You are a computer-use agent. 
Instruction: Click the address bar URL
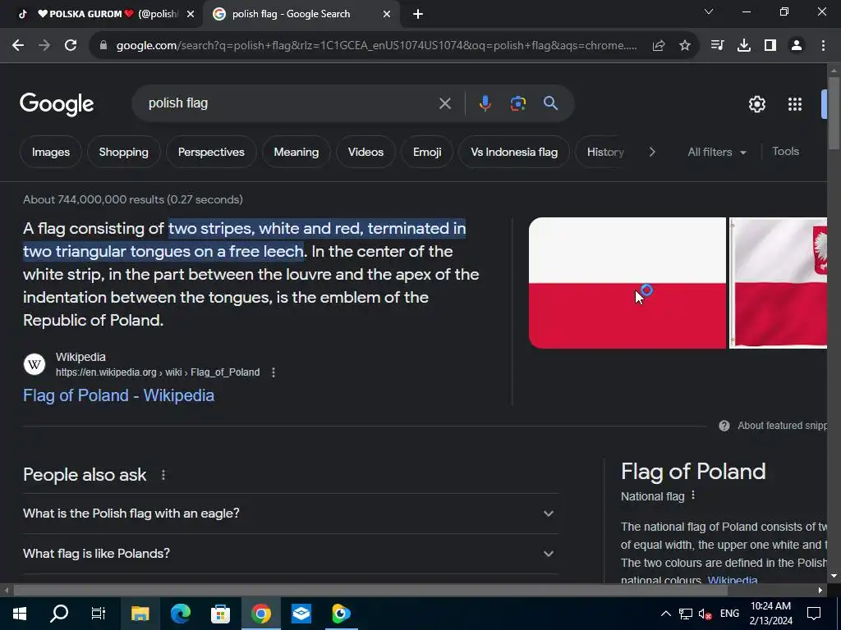(375, 46)
